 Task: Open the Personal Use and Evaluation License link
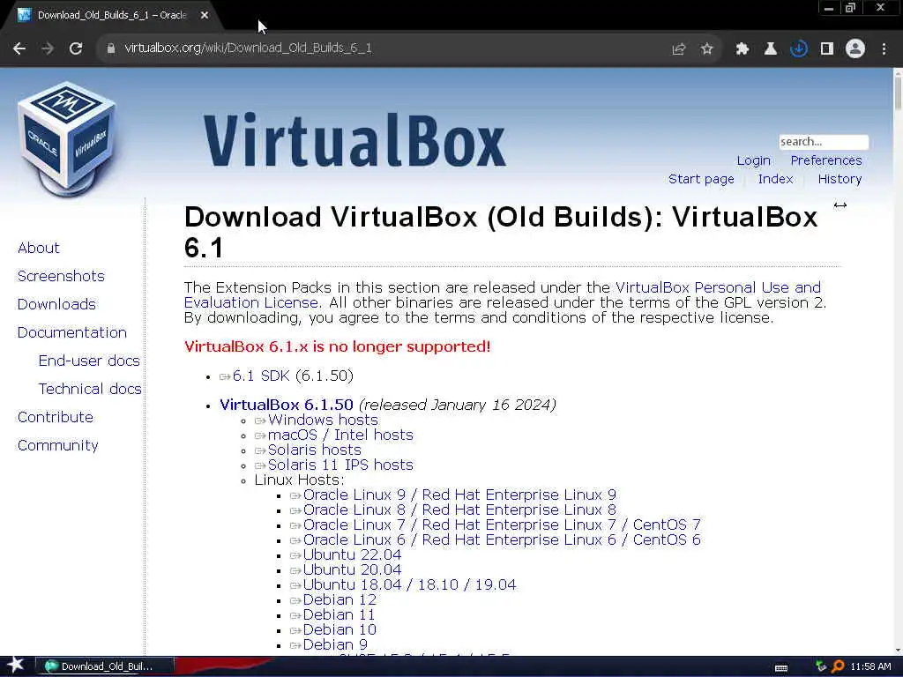coord(503,294)
